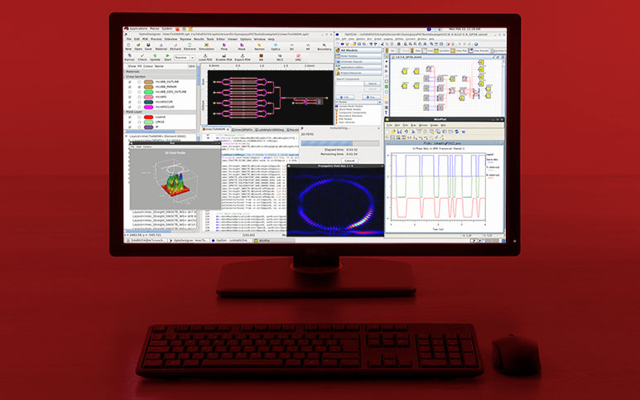Image resolution: width=640 pixels, height=400 pixels.
Task: Toggle Show checkbox for mcsBB_OUTLINE layer
Action: coord(128,81)
